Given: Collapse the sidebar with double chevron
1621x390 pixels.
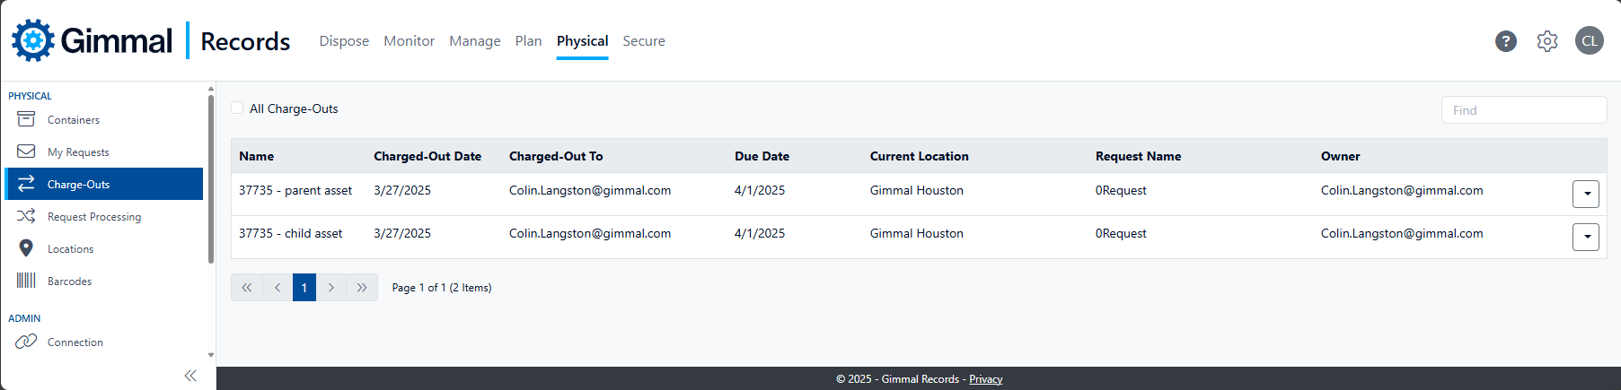Looking at the screenshot, I should click(x=190, y=376).
